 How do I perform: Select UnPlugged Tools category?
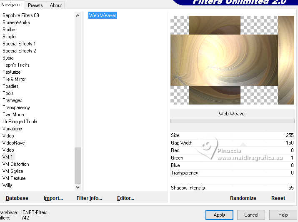tap(20, 122)
